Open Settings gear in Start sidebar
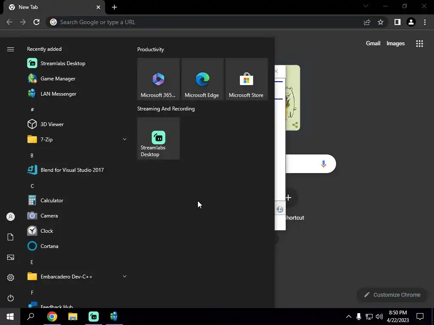Screen dimensions: 434x325 pyautogui.click(x=11, y=278)
